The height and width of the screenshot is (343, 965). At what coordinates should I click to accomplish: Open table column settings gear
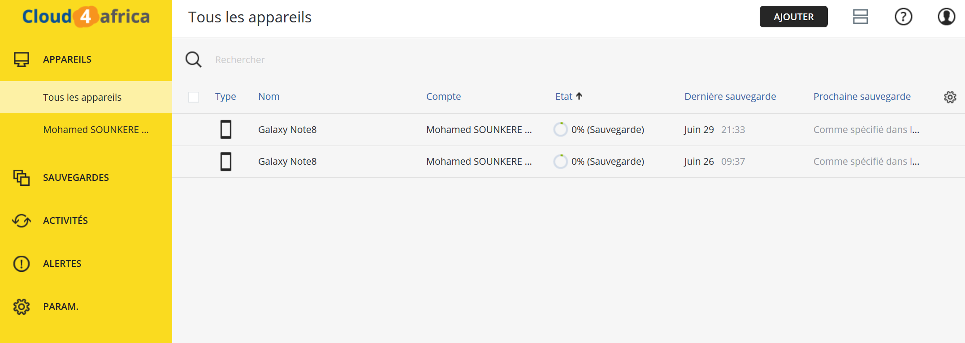coord(950,97)
